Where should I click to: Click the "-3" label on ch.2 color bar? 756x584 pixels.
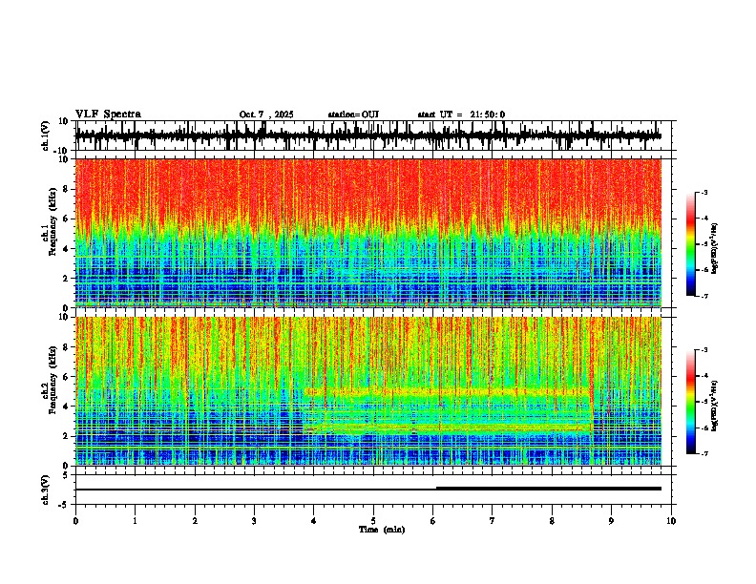click(x=704, y=350)
